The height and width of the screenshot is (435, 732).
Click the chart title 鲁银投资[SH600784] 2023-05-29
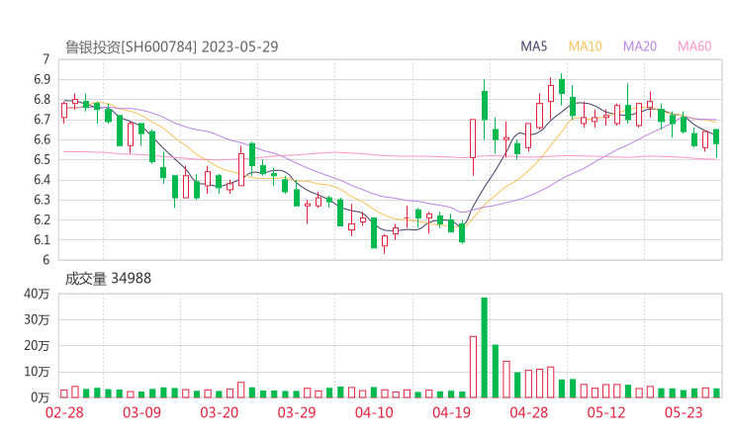click(x=172, y=46)
